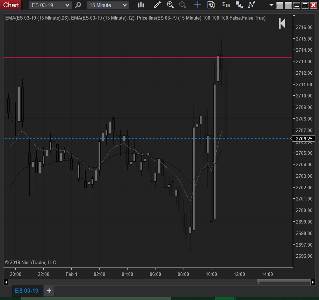
Task: Click the 14:00 time axis label
Action: [x=267, y=274]
